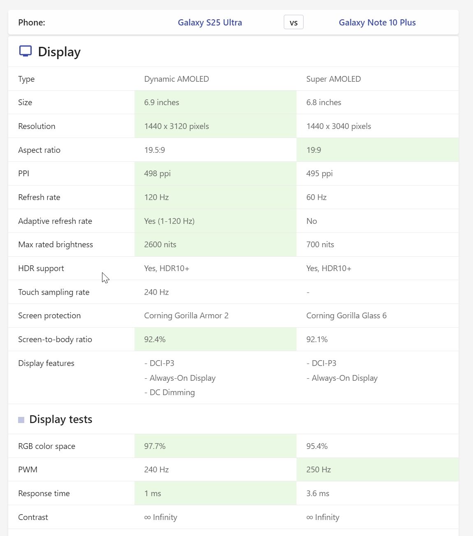The height and width of the screenshot is (536, 473).
Task: Click the 92.4% screen-to-body value
Action: click(155, 339)
